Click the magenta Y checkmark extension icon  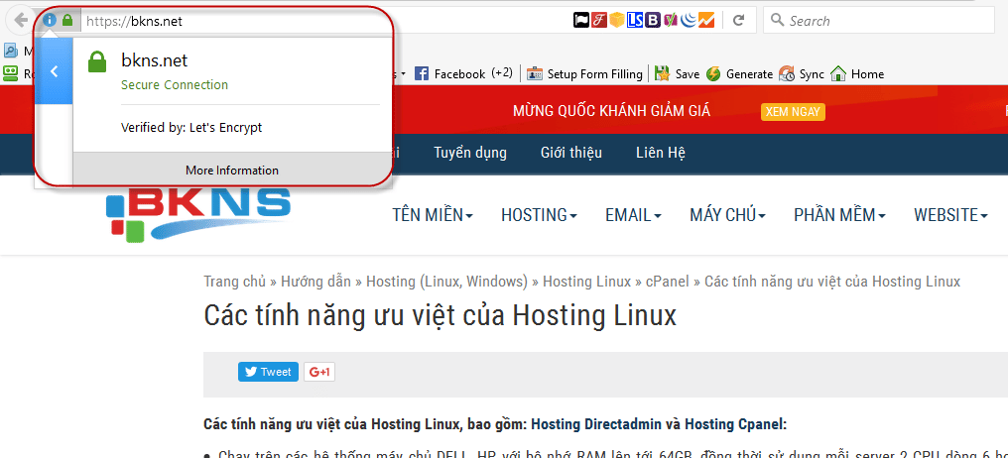tap(671, 21)
